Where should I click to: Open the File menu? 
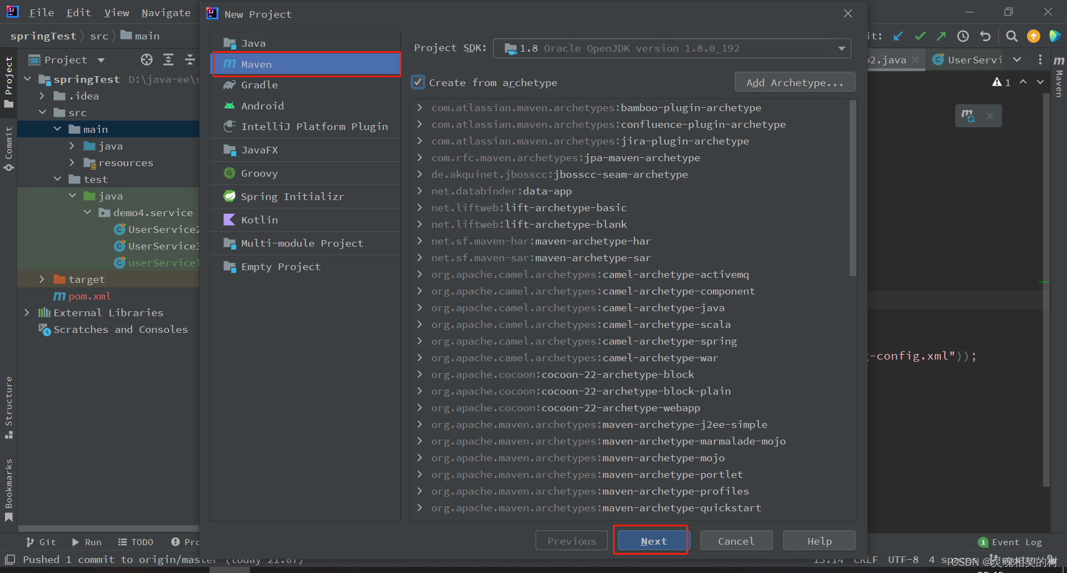click(41, 12)
